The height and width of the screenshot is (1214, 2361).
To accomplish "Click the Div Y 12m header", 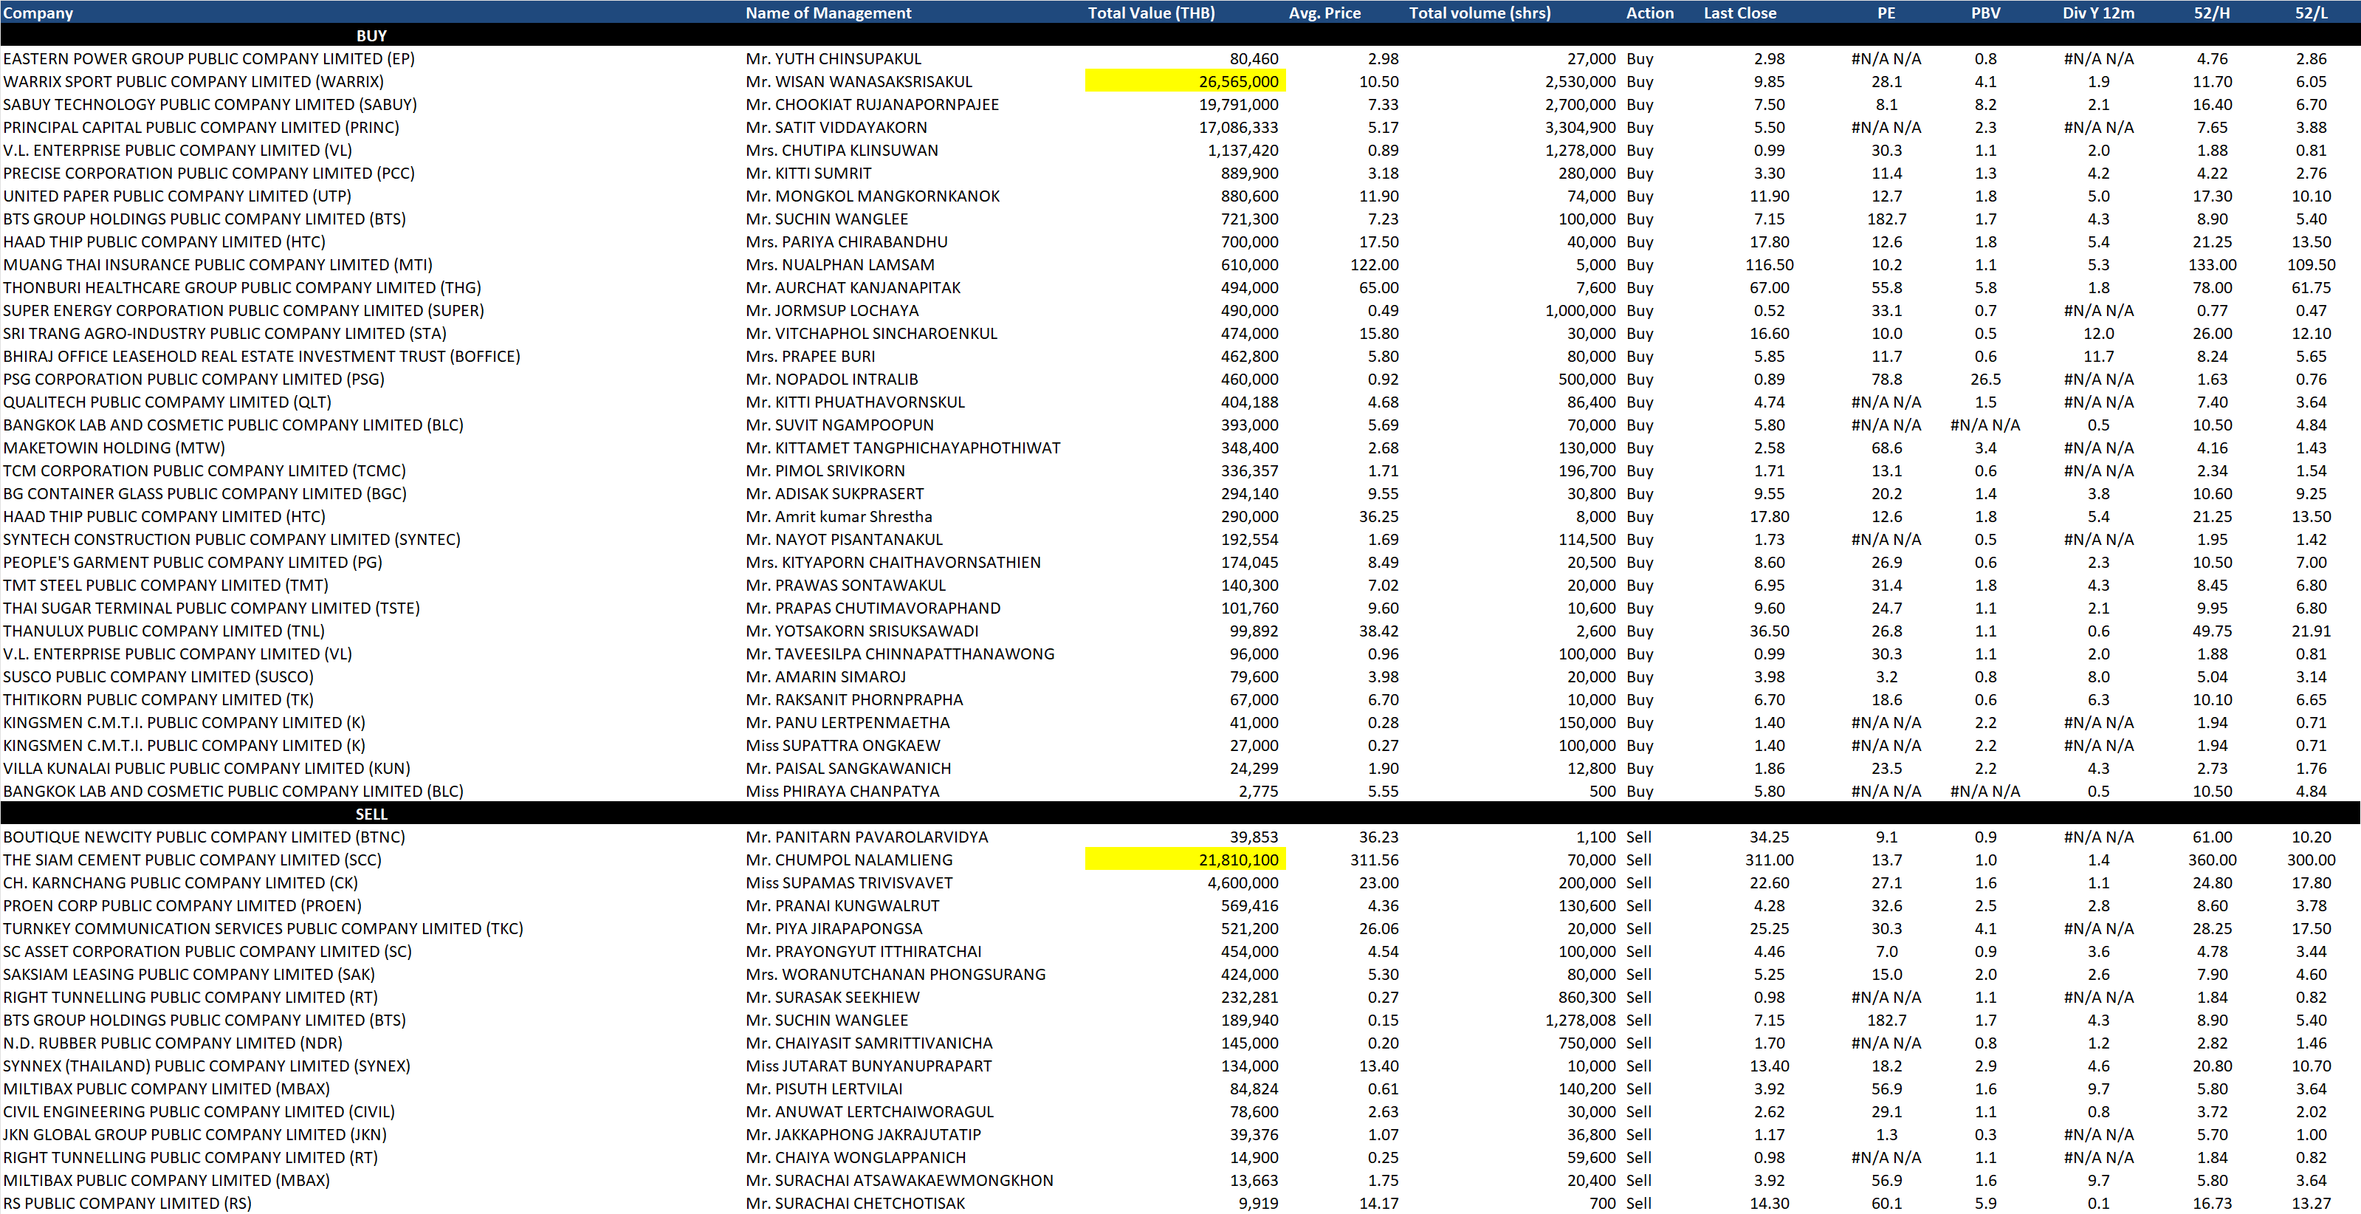I will click(2098, 13).
